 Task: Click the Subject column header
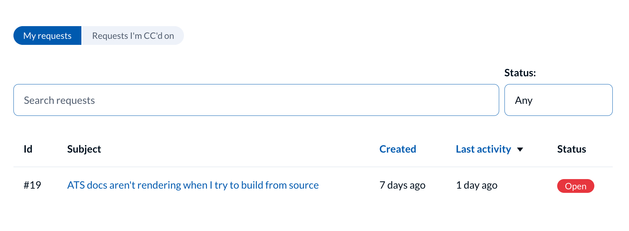point(84,149)
